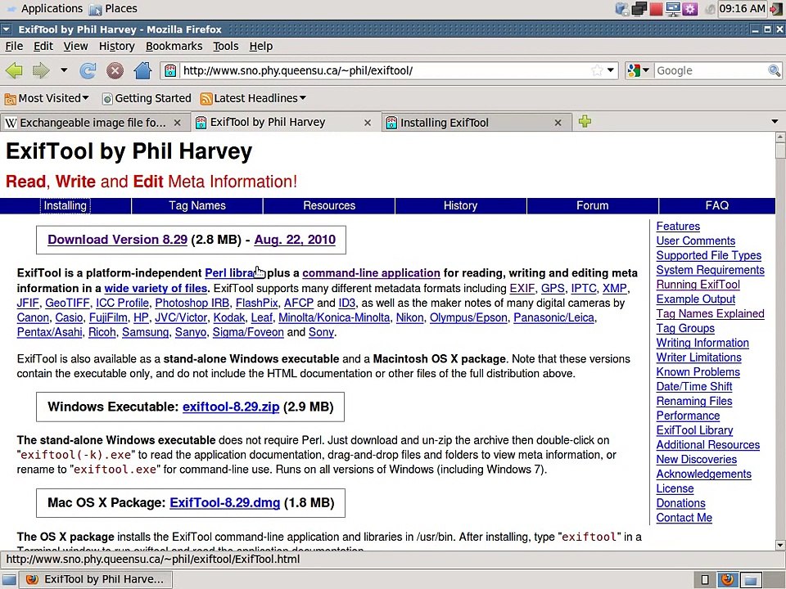The height and width of the screenshot is (589, 786).
Task: Click the Forward arrow button
Action: coord(41,70)
